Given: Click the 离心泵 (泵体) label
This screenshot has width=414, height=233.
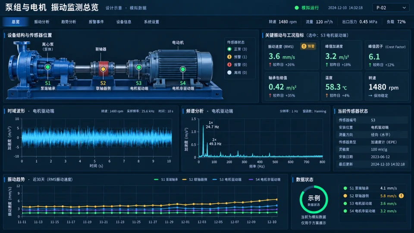Looking at the screenshot, I should tap(48, 47).
